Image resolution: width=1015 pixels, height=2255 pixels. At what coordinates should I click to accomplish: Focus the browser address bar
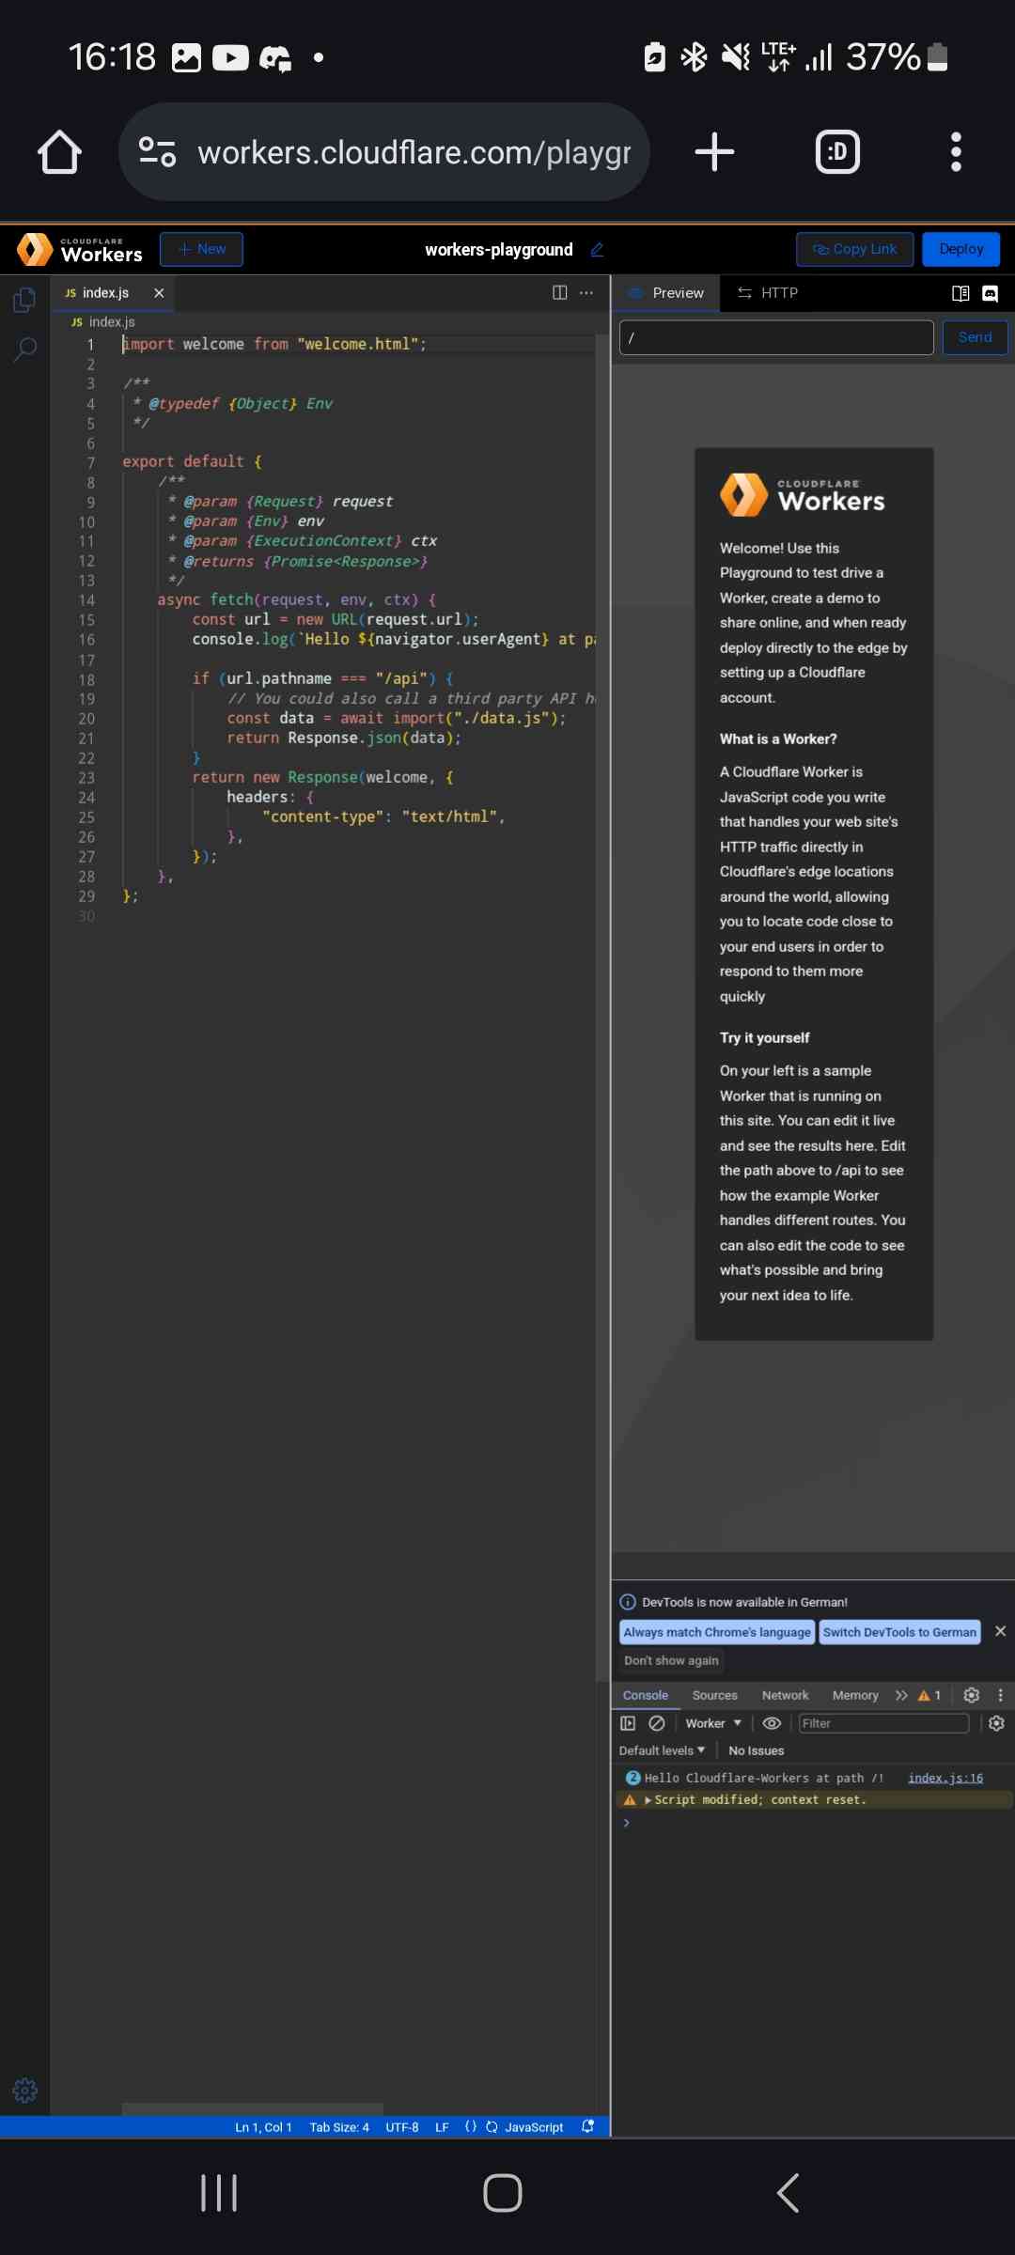383,151
